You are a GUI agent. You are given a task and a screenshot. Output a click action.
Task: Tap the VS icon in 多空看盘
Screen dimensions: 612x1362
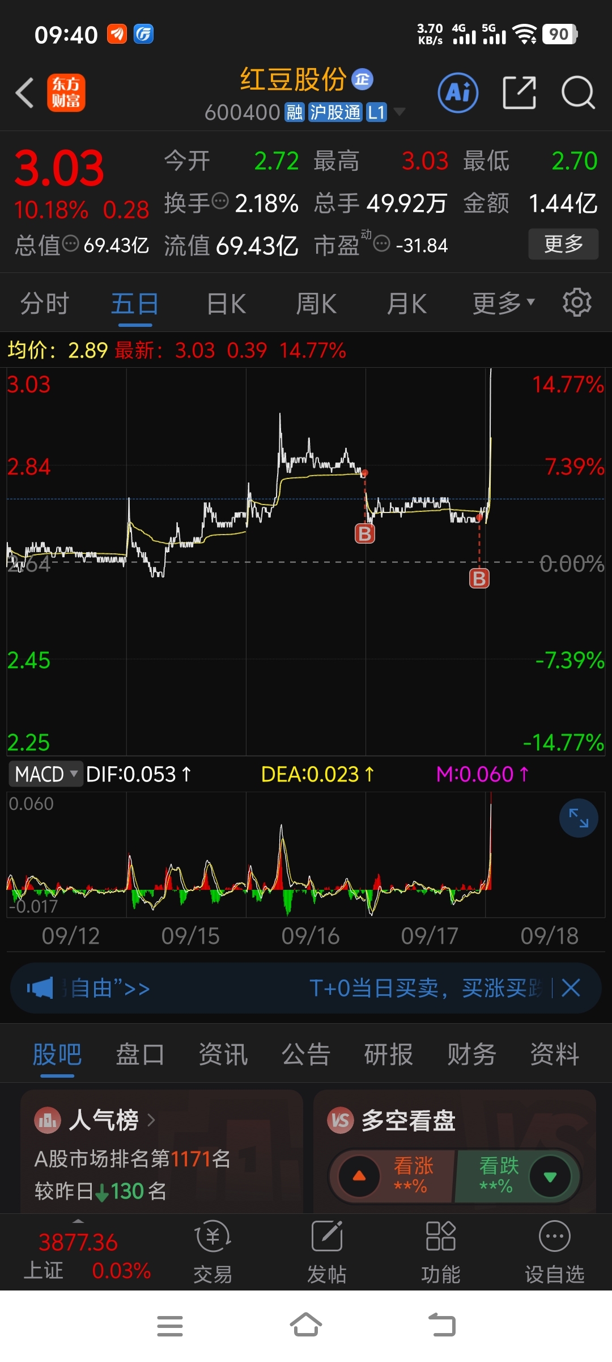[x=340, y=1120]
